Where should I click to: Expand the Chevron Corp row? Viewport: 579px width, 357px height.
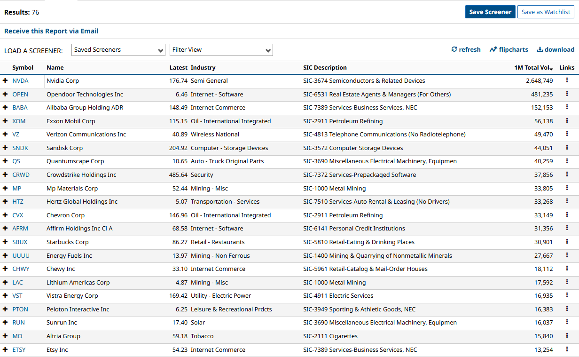click(x=5, y=215)
